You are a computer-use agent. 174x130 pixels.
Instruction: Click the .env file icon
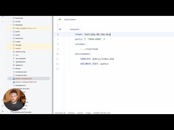click(x=14, y=55)
